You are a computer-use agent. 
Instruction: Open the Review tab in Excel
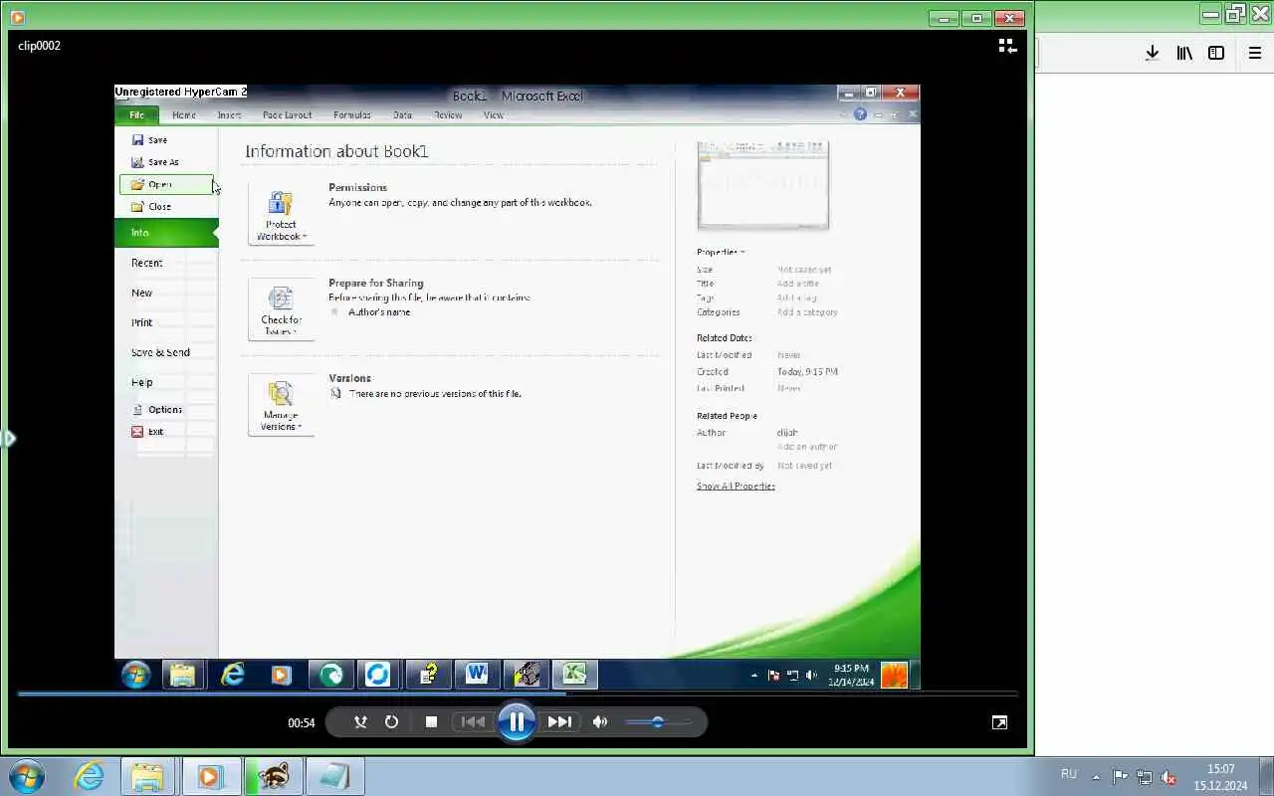point(448,115)
